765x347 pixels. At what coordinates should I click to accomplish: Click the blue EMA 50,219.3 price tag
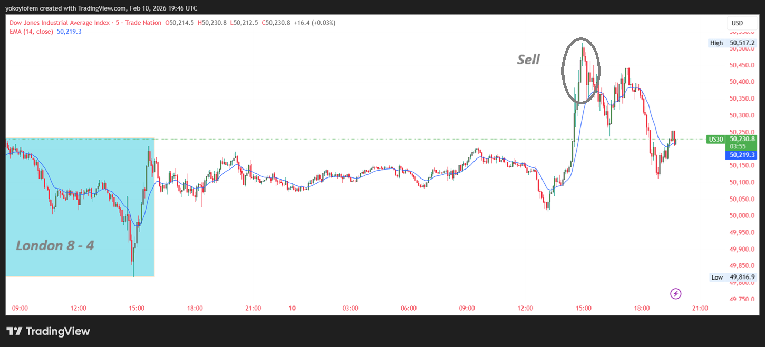[x=742, y=155]
